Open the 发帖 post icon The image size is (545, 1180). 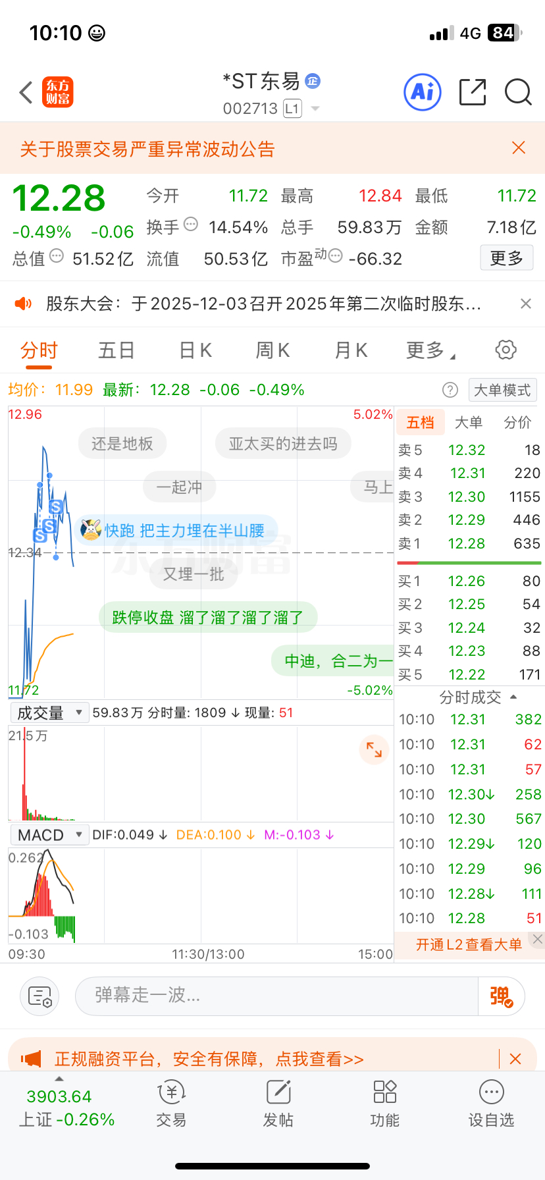click(x=278, y=1104)
